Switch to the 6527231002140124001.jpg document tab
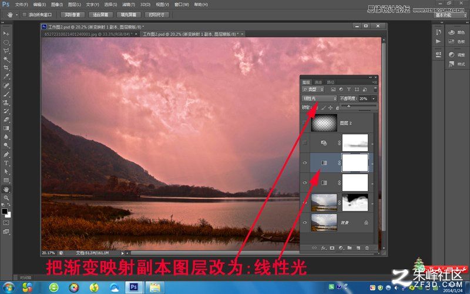The height and width of the screenshot is (294, 470). [x=88, y=34]
